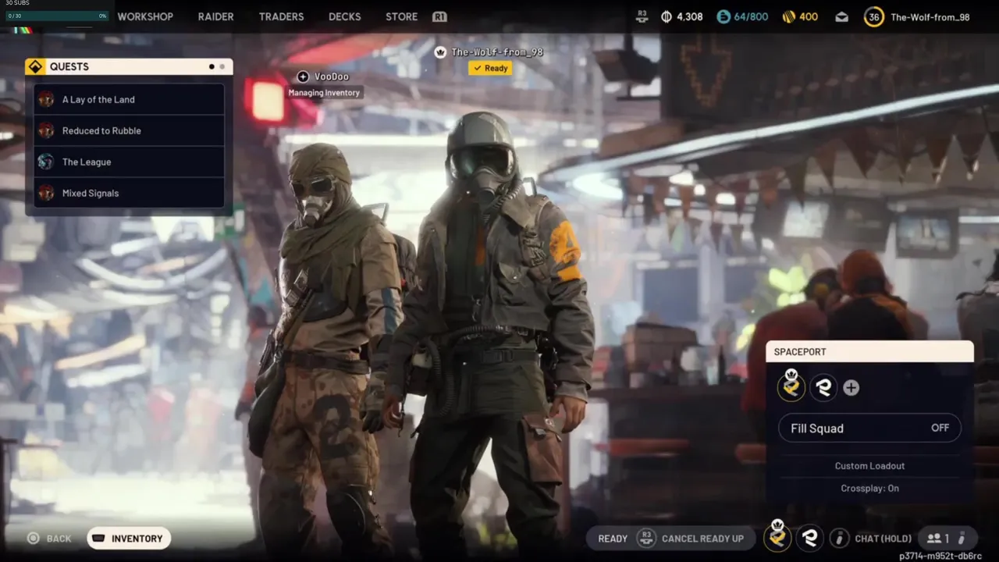Open quest A Lay of the Land
The height and width of the screenshot is (562, 999).
click(x=129, y=99)
